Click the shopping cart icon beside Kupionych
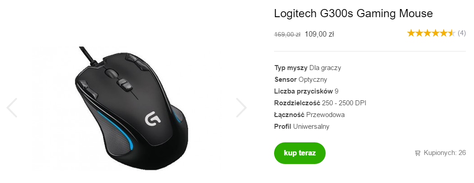 pyautogui.click(x=418, y=154)
